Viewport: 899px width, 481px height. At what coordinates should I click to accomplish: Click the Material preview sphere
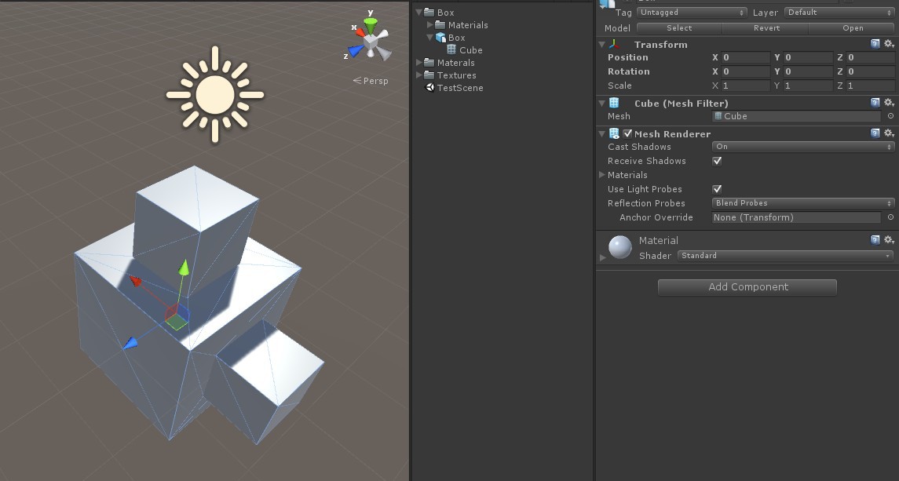pyautogui.click(x=619, y=247)
